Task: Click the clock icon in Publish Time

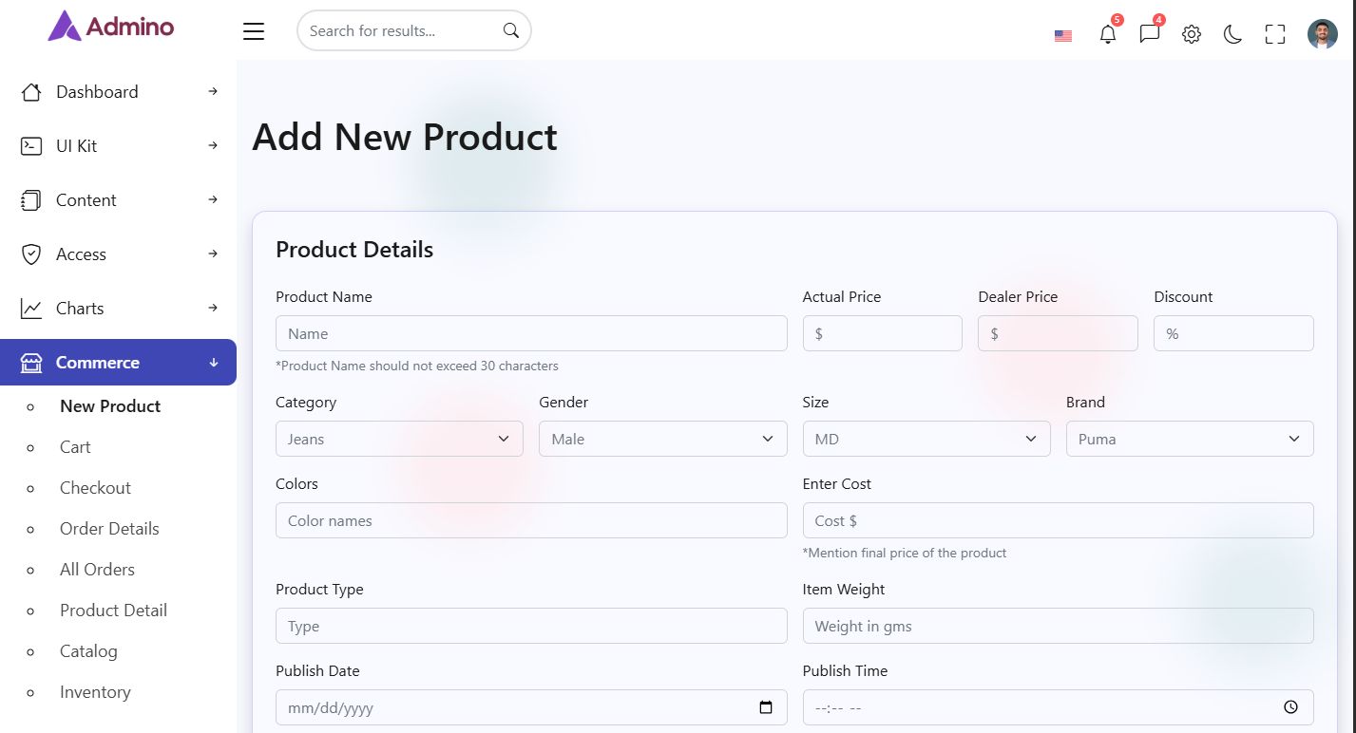Action: (x=1290, y=707)
